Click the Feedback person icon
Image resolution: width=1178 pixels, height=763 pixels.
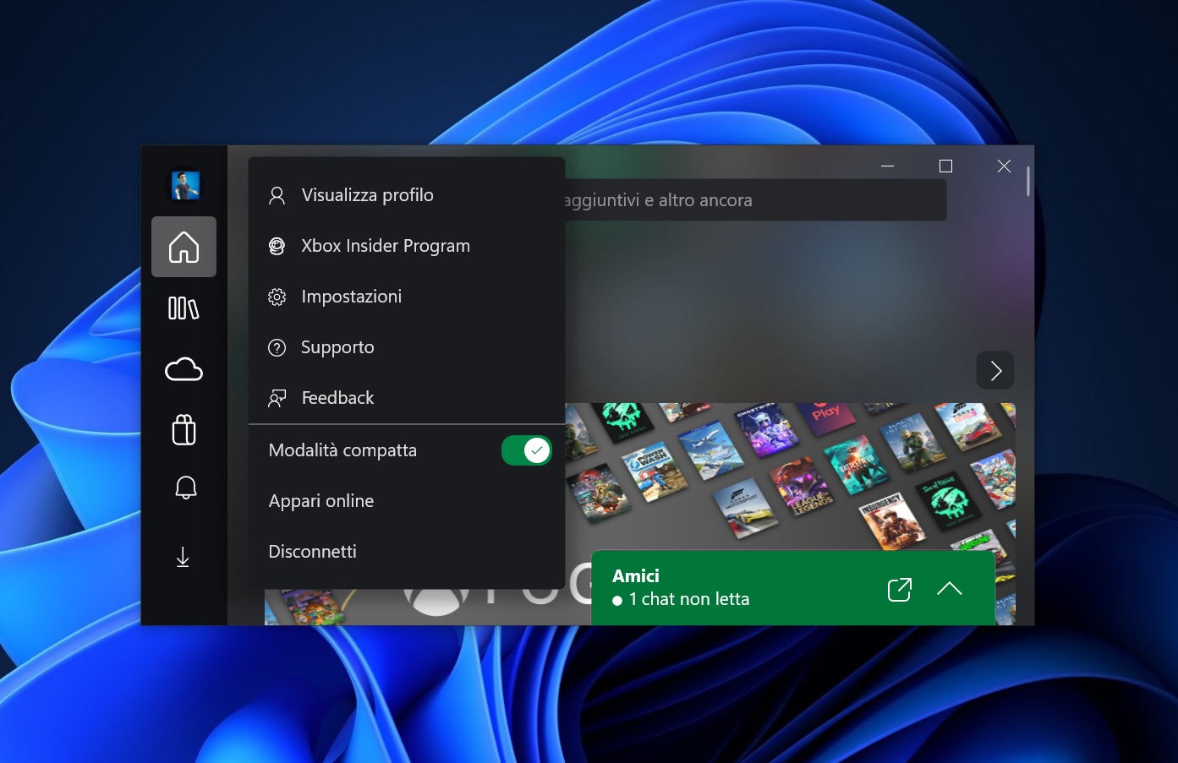pos(277,398)
